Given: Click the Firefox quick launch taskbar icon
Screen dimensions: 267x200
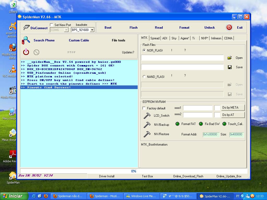Looking at the screenshot, I should tap(46, 196).
